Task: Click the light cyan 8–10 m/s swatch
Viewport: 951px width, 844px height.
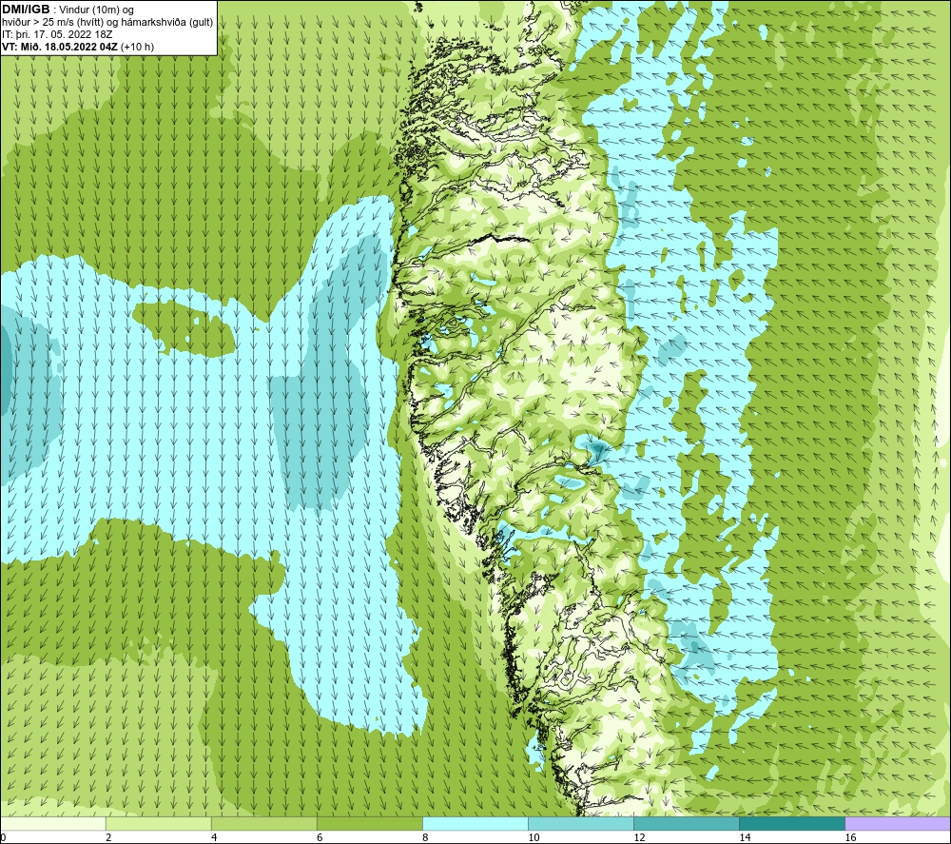Action: click(x=475, y=823)
